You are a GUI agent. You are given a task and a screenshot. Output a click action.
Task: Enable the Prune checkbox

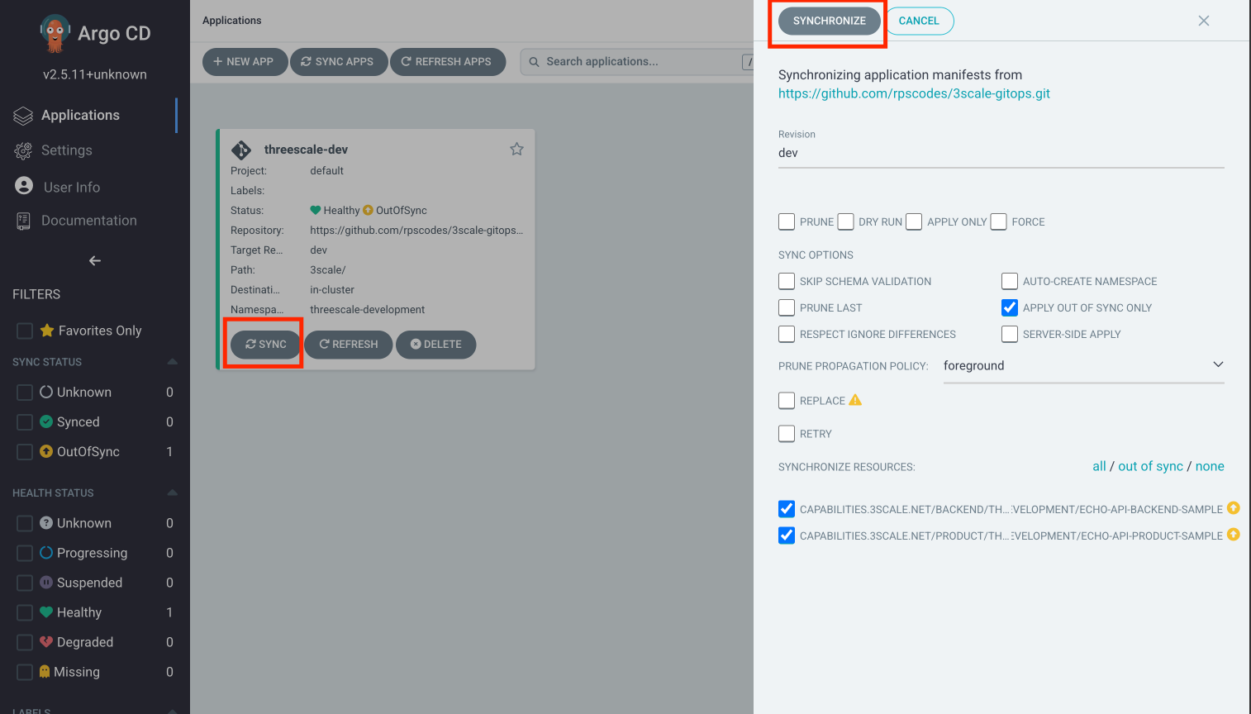pos(787,221)
